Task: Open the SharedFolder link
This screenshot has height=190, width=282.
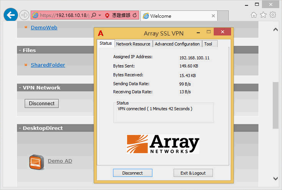Action: click(x=48, y=65)
